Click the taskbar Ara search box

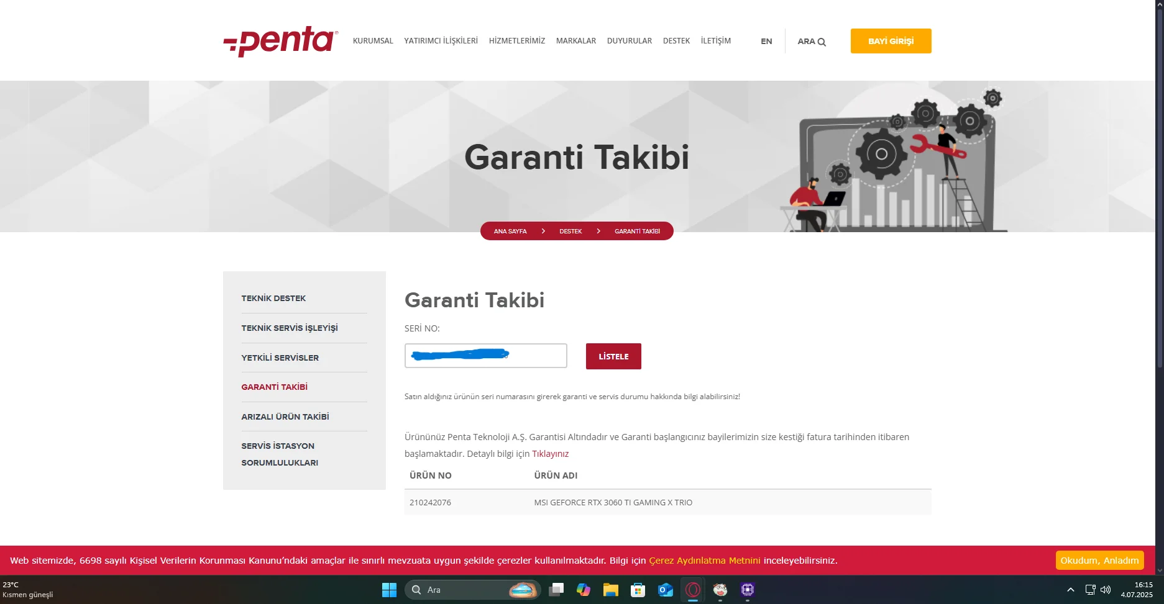click(x=472, y=590)
